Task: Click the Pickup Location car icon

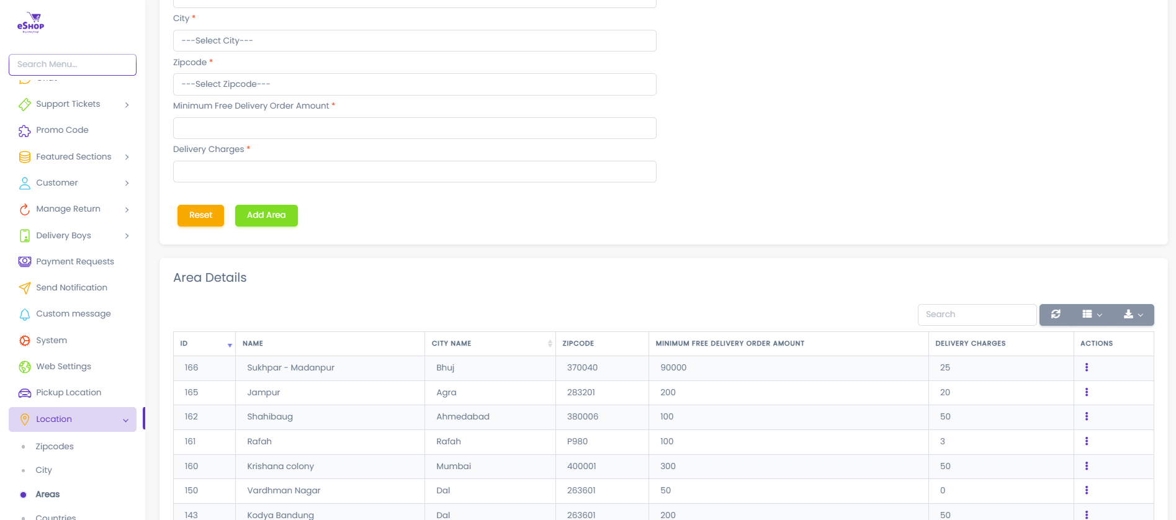Action: tap(25, 393)
